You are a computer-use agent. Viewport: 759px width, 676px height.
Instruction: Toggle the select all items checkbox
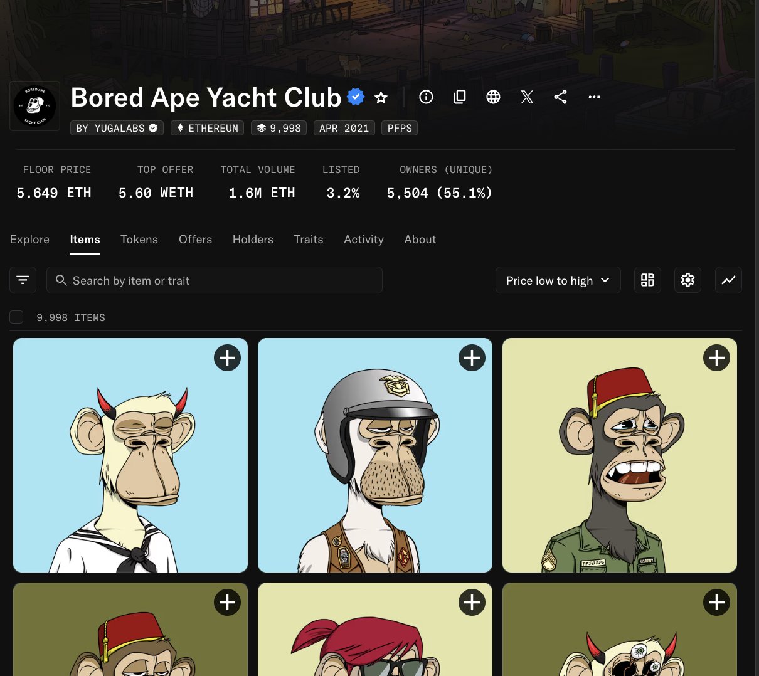(x=17, y=317)
